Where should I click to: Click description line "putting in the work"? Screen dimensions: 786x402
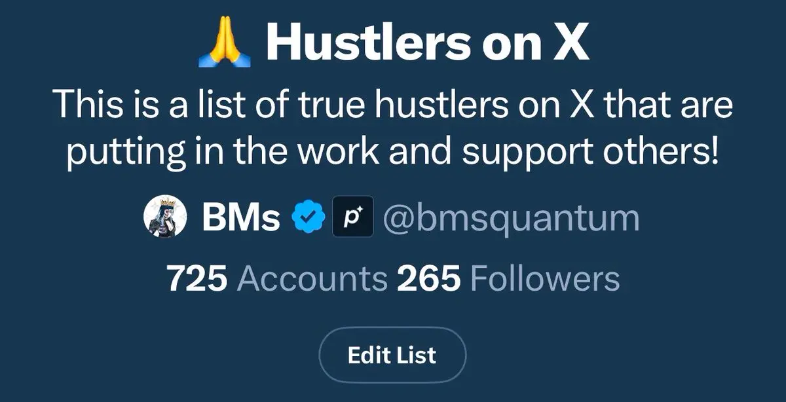392,152
